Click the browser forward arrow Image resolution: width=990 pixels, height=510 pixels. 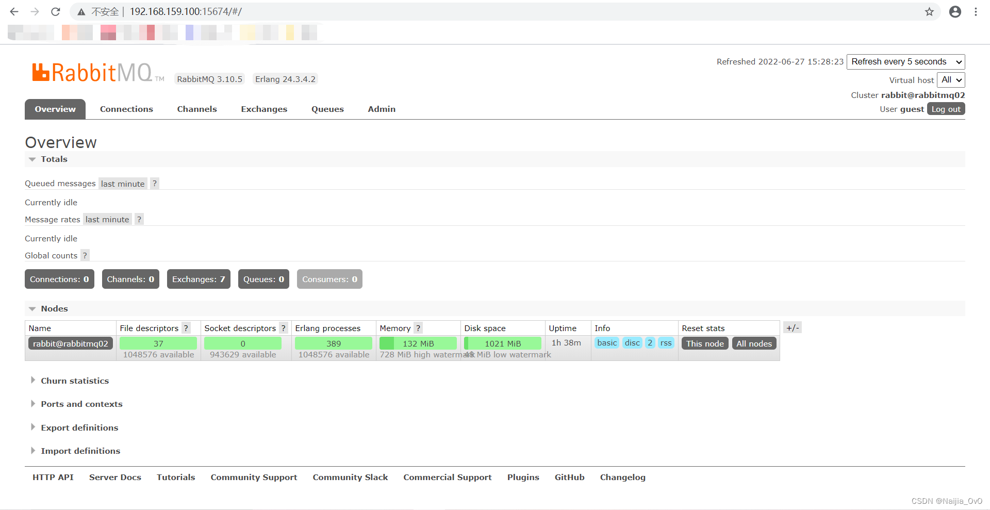(x=35, y=11)
